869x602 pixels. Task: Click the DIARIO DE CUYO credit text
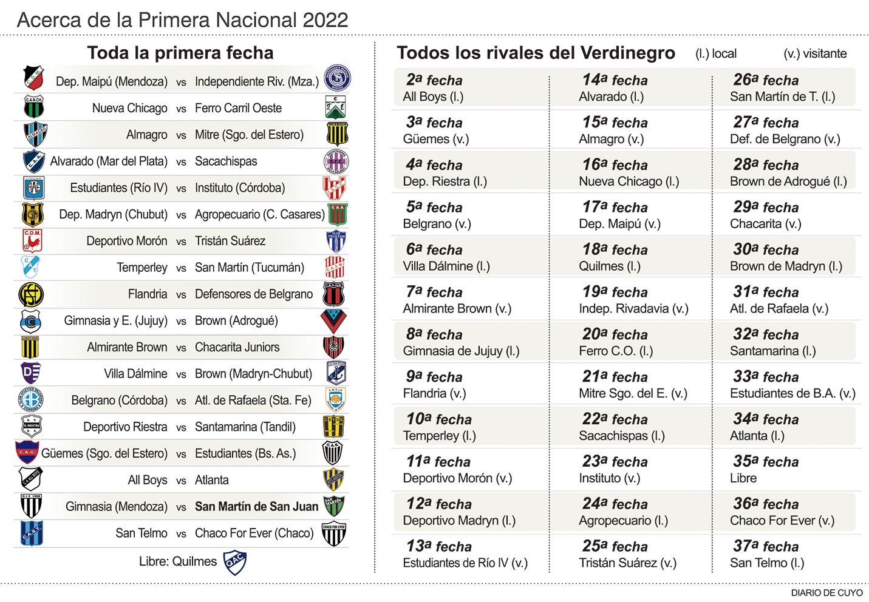coord(826,592)
